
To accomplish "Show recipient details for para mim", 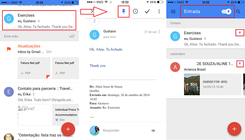I will 110,37.
